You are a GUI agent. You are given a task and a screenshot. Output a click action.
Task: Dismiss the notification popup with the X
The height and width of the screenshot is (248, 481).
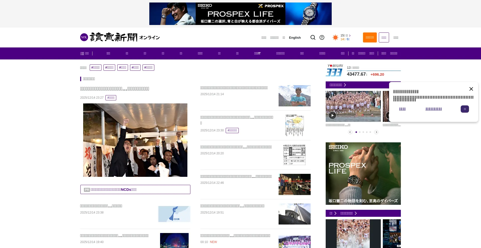point(471,89)
